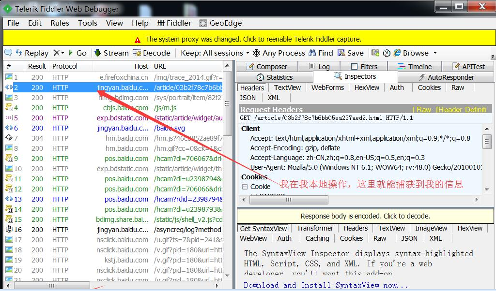
Task: Open Keep: All sessions dropdown
Action: pos(215,53)
